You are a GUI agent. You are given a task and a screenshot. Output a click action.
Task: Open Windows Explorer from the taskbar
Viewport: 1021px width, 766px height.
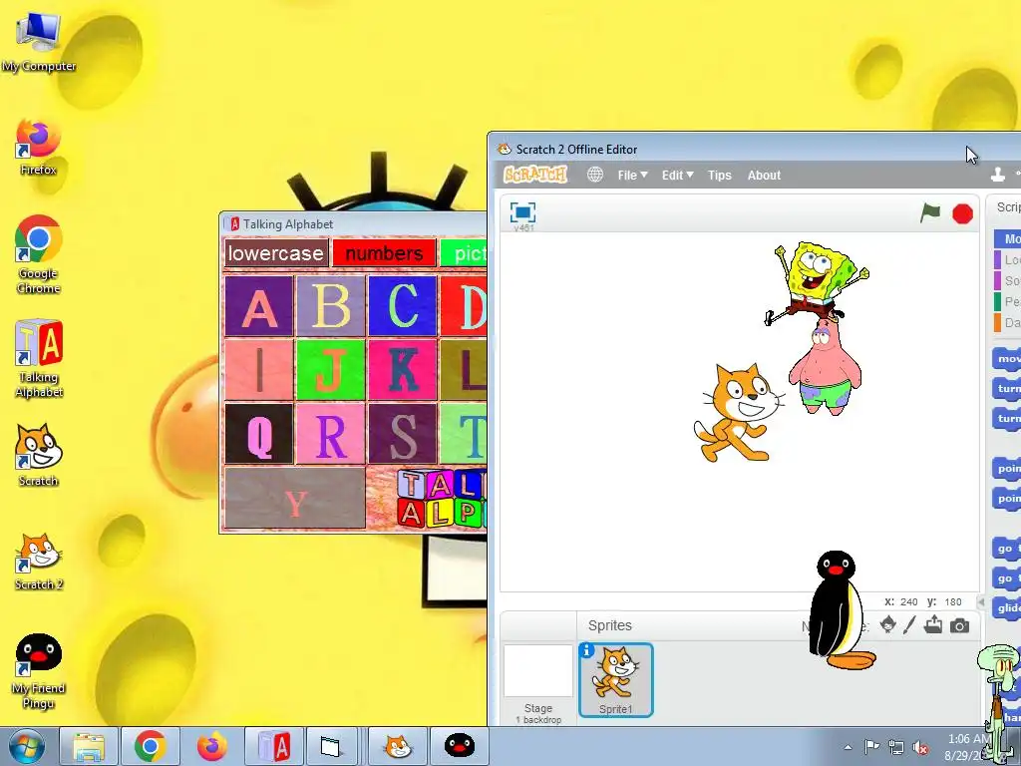pyautogui.click(x=89, y=746)
